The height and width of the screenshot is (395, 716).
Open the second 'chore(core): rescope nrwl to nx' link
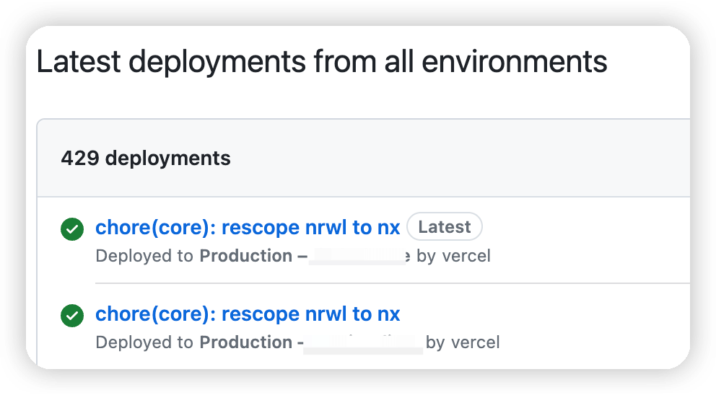[248, 314]
